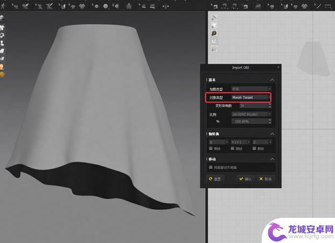Open the 加载类型 dropdown showing 打开
335x243 pixels.
click(251, 89)
